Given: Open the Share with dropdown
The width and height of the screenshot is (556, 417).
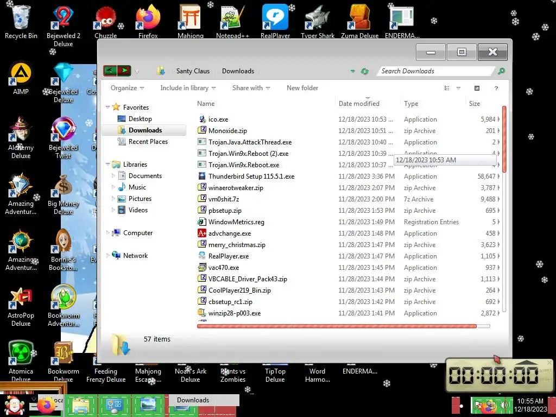Looking at the screenshot, I should tap(251, 88).
